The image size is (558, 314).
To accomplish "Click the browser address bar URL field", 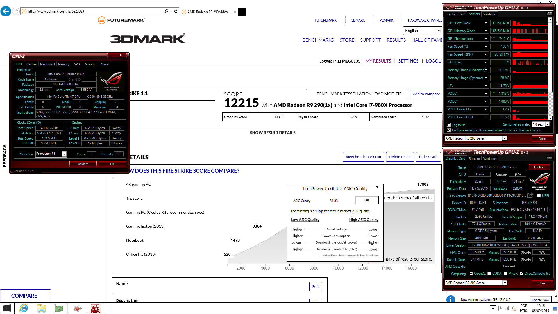I will click(x=93, y=11).
